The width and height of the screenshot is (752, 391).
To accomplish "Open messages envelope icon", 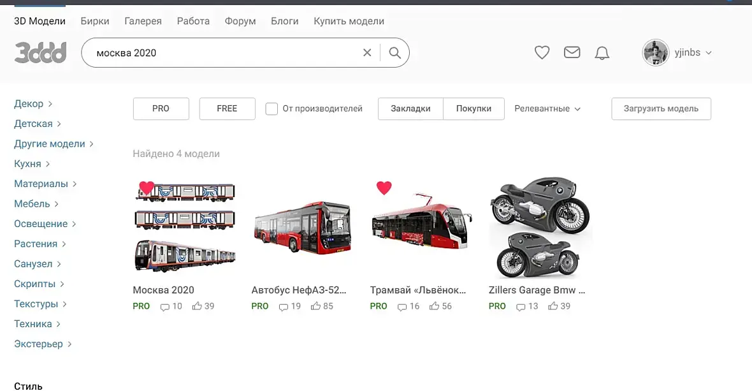I will pos(572,52).
